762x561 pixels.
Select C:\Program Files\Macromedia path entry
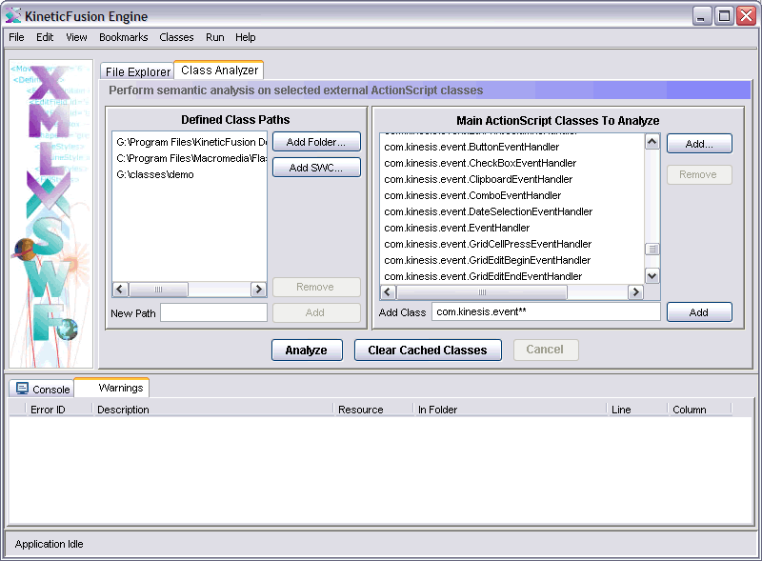190,158
